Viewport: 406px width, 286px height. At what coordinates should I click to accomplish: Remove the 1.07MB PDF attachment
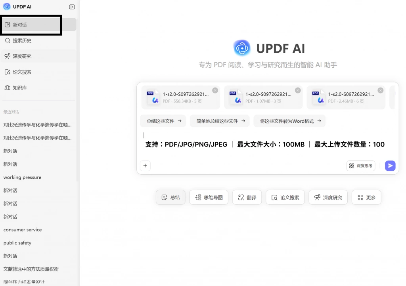click(x=298, y=90)
